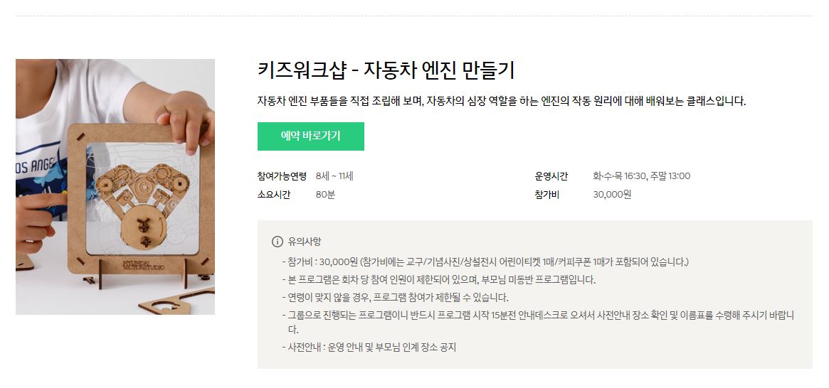Image resolution: width=829 pixels, height=388 pixels.
Task: Click the notice line starting with 연령이 맞지 않을 경우
Action: 396,297
